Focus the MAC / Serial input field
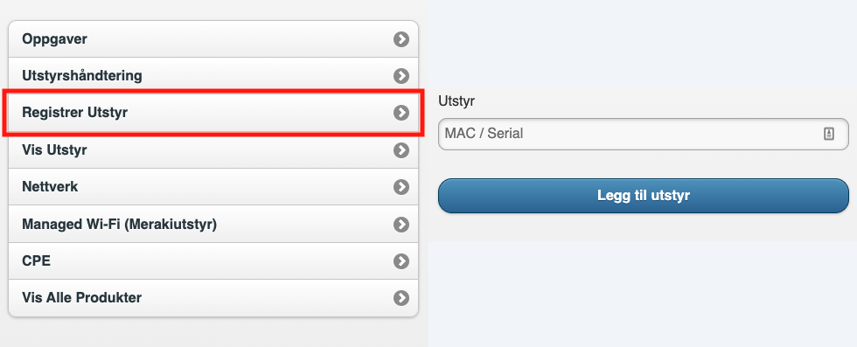This screenshot has height=347, width=857. (x=644, y=134)
